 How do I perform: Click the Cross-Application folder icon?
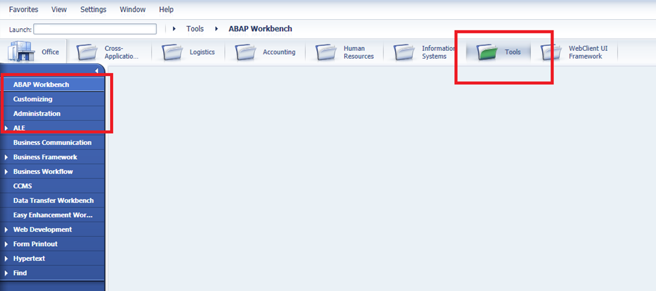coord(87,53)
